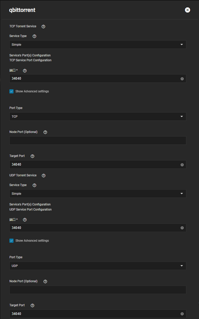Screen dimensions: 199x319
Task: Clear the UDP 端口 value 34040
Action: (182, 228)
